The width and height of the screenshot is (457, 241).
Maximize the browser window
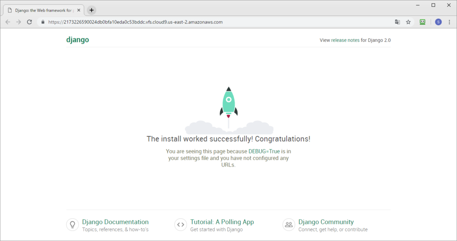433,5
